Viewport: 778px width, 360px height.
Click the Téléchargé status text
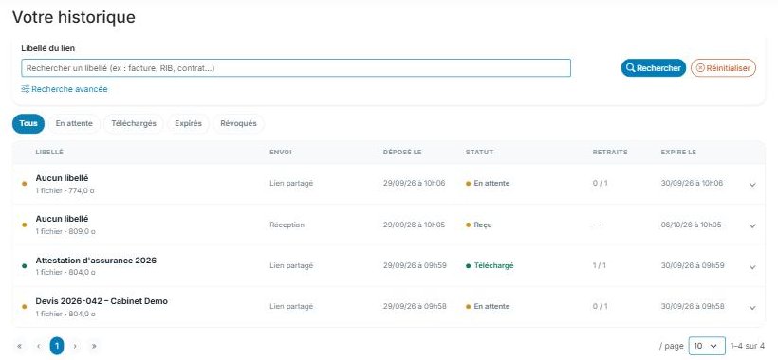pos(493,265)
